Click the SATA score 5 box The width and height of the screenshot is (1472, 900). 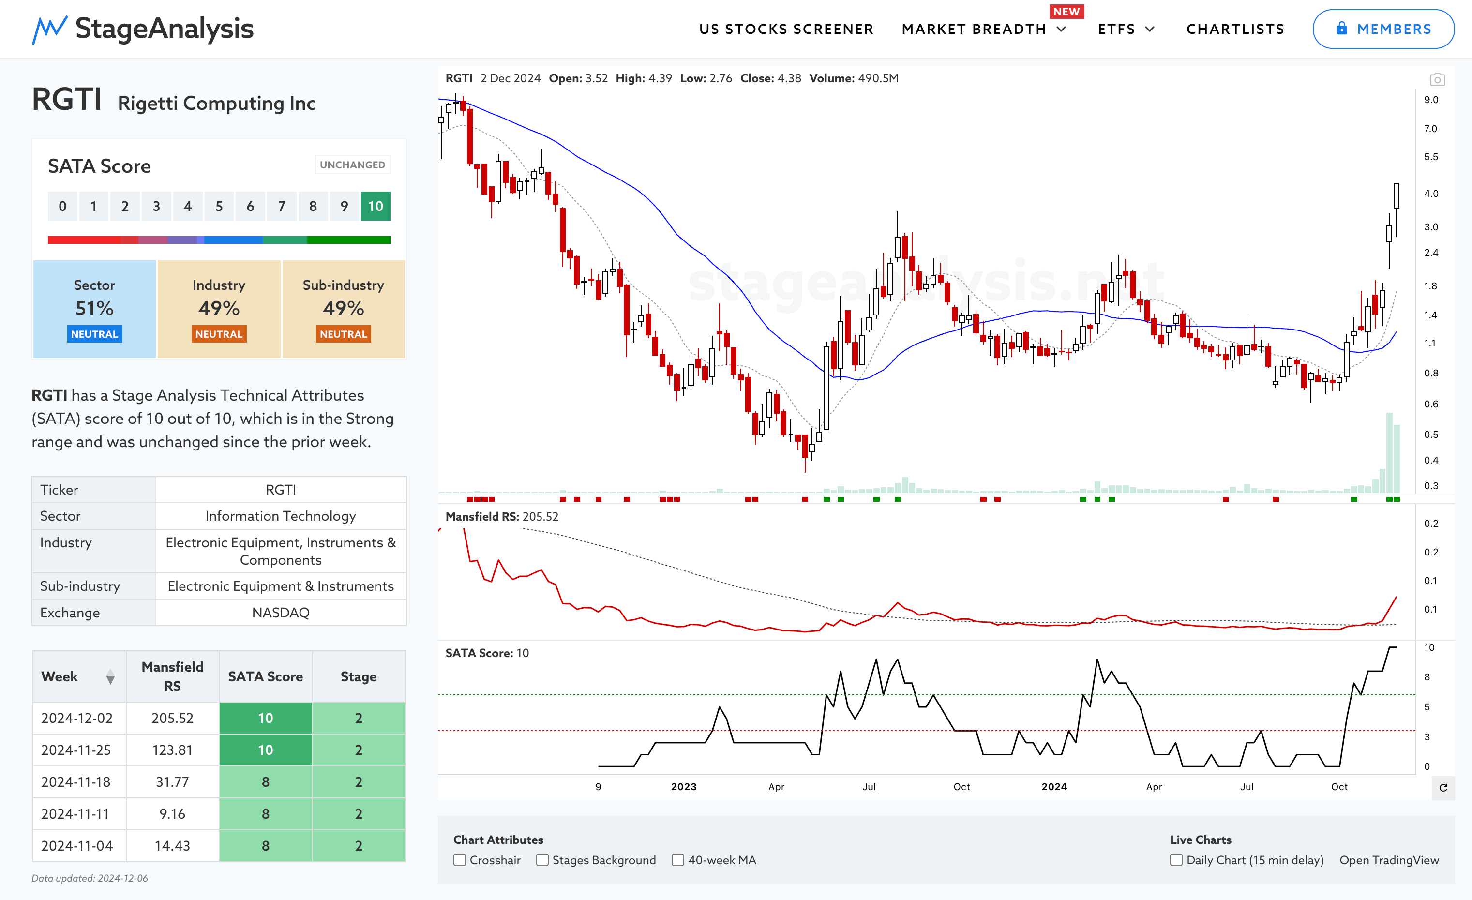point(219,206)
